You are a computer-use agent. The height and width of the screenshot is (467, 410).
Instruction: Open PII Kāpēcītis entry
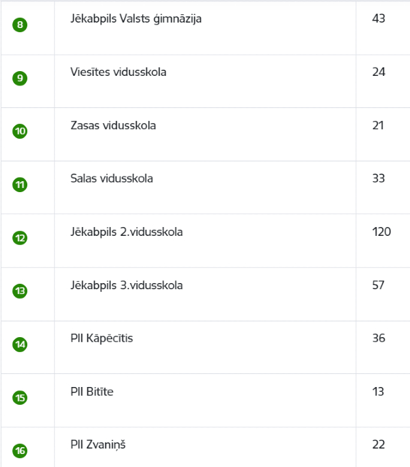point(102,338)
